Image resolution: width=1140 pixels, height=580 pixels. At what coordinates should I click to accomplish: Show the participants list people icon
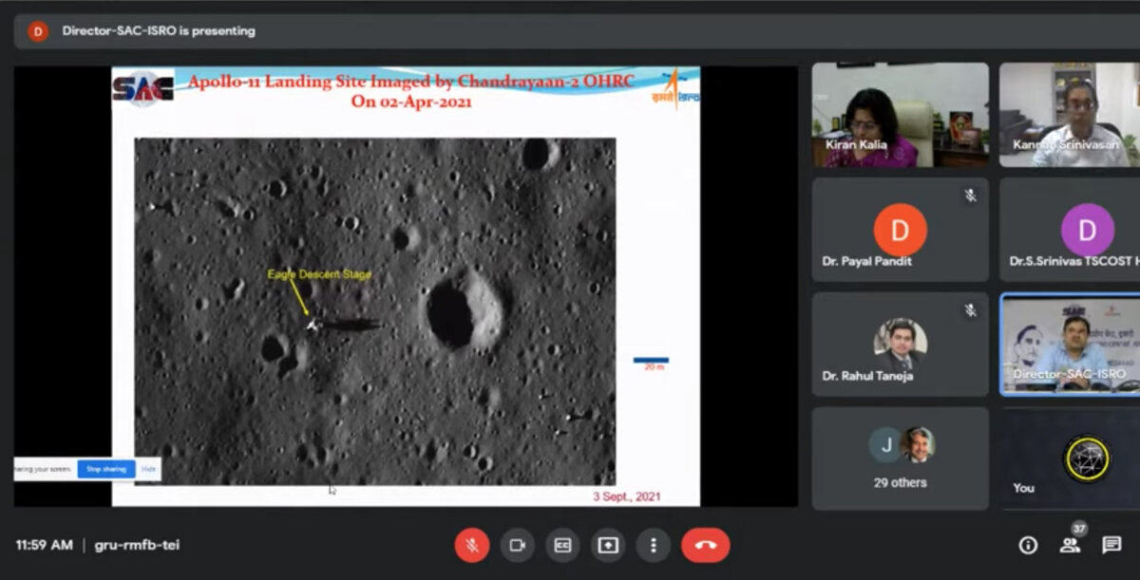(x=1070, y=545)
